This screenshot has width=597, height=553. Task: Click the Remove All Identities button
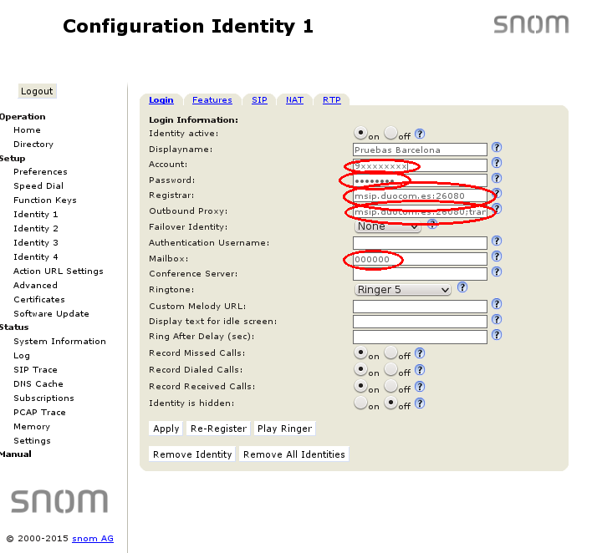click(x=293, y=454)
